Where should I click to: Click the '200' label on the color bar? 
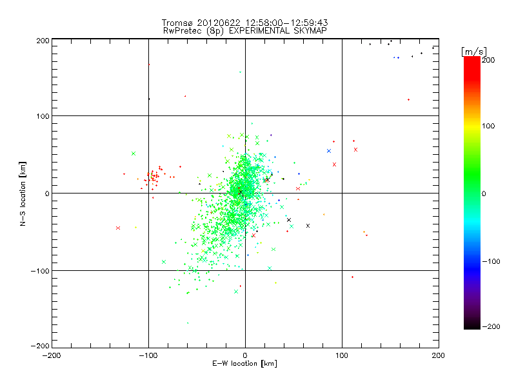488,60
